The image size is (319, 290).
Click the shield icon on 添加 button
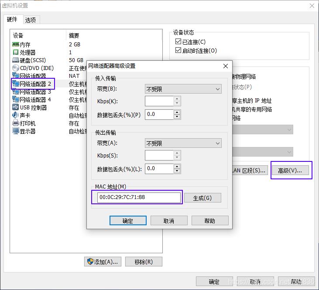point(90,262)
